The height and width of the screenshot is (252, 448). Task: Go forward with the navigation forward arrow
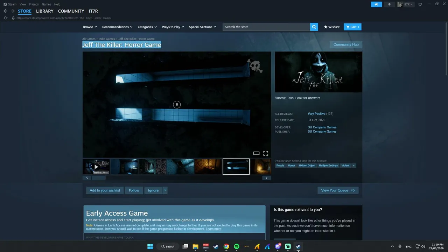13,11
